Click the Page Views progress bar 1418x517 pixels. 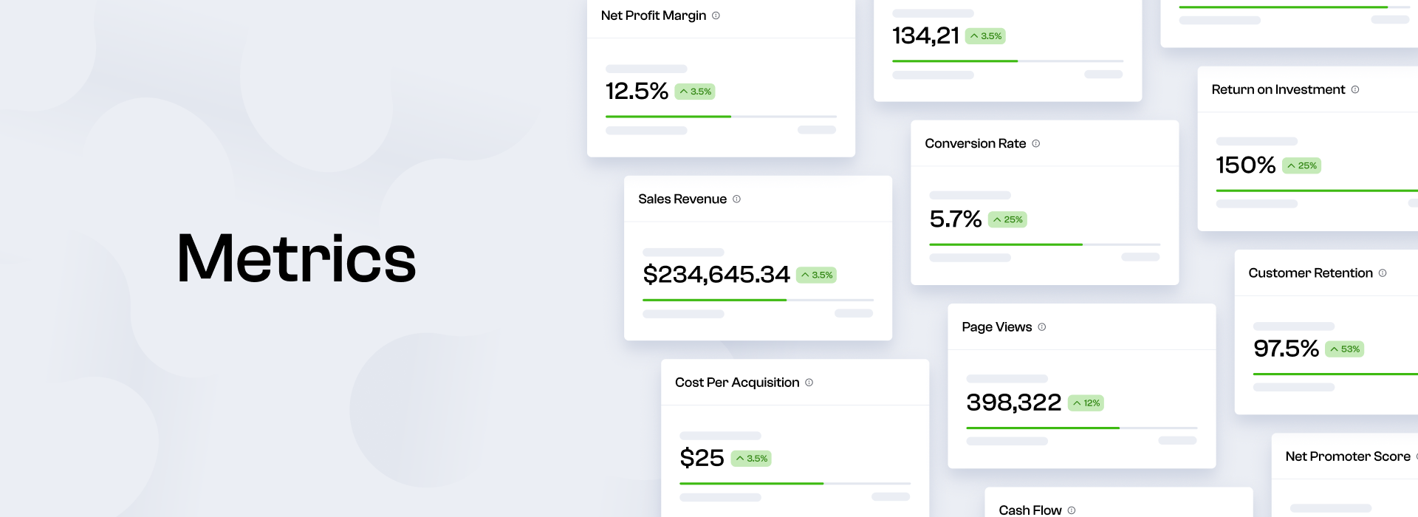pyautogui.click(x=1081, y=428)
